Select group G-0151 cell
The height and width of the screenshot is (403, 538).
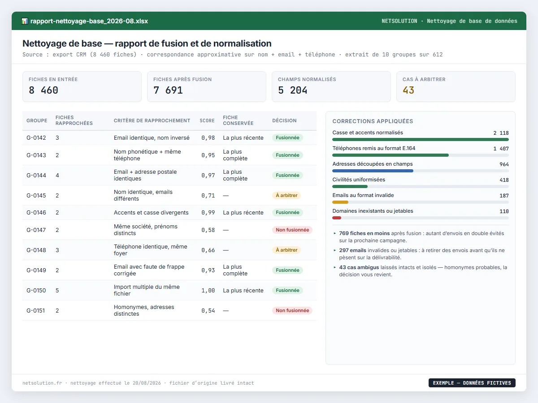[x=36, y=310]
